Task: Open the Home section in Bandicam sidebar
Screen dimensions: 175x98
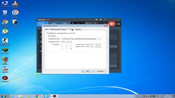Action: click(41, 32)
